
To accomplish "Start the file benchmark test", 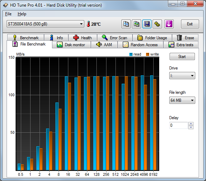I will point(182,57).
